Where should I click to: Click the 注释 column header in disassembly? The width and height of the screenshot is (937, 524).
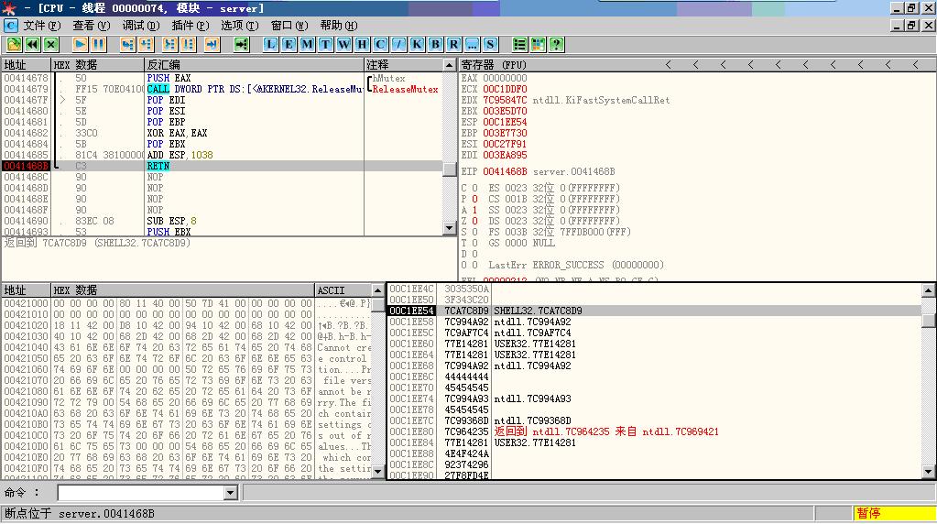[x=404, y=64]
